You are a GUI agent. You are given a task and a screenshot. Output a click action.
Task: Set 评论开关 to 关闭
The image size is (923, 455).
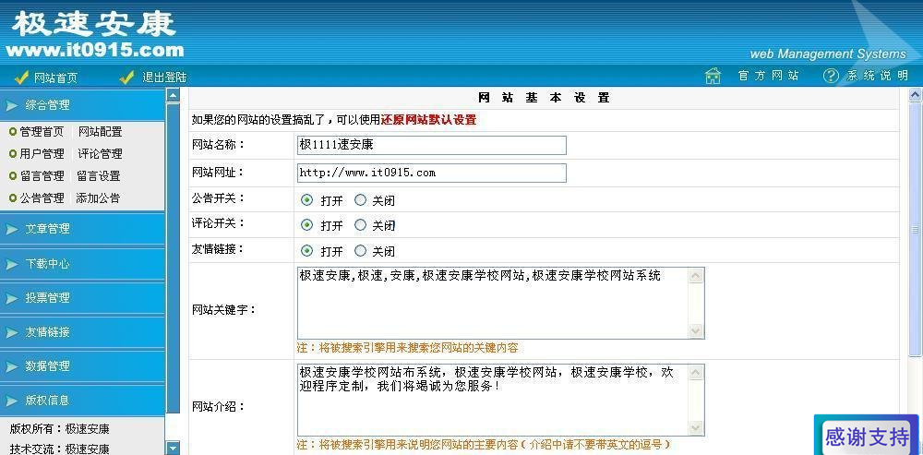click(x=360, y=225)
